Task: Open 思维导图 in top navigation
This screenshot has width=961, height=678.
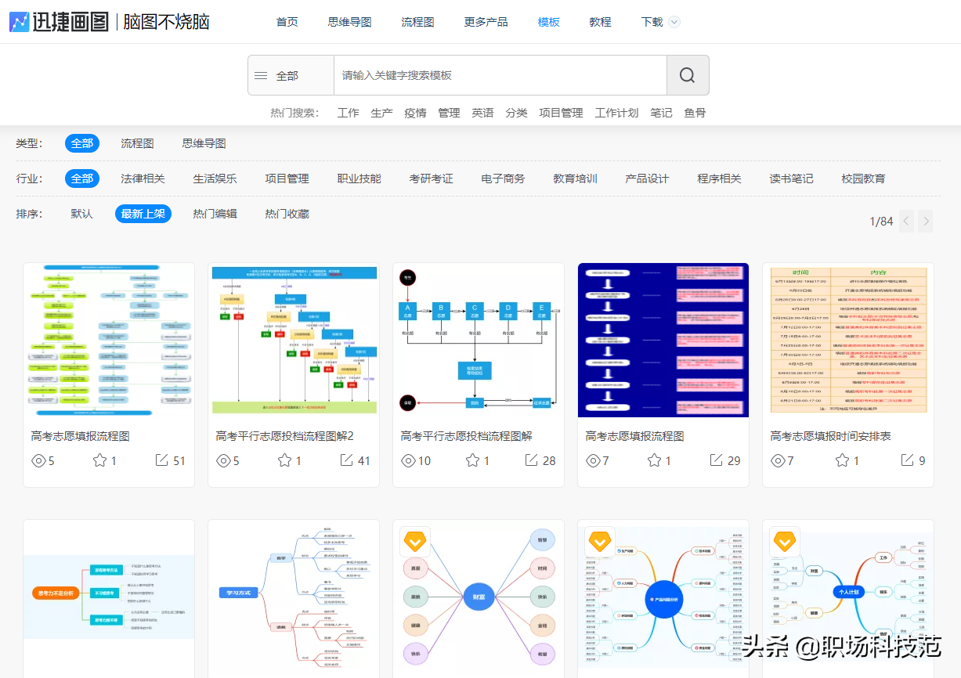Action: click(349, 22)
